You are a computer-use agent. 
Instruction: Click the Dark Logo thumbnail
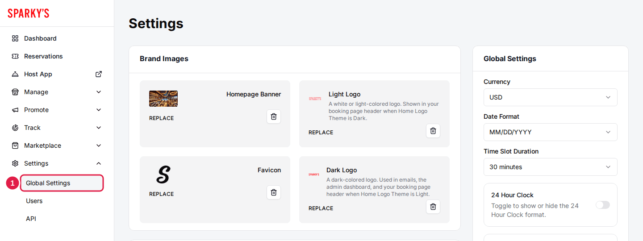coord(314,175)
